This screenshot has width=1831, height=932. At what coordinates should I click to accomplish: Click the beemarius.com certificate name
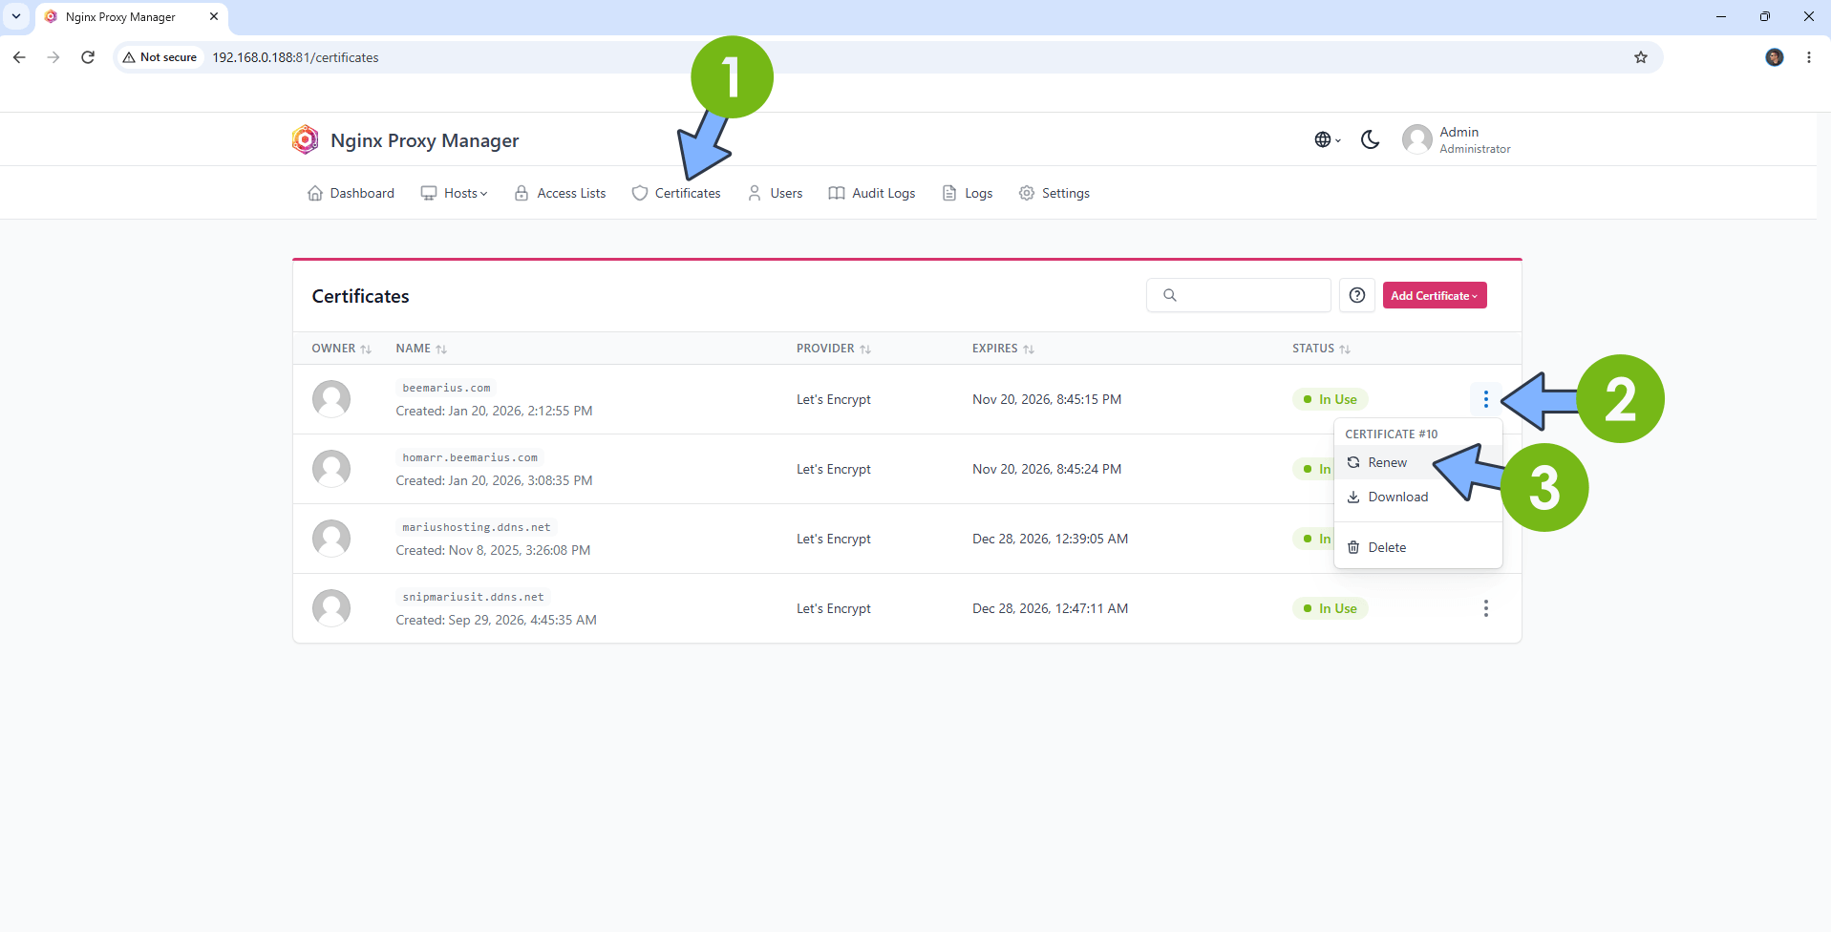(x=446, y=388)
